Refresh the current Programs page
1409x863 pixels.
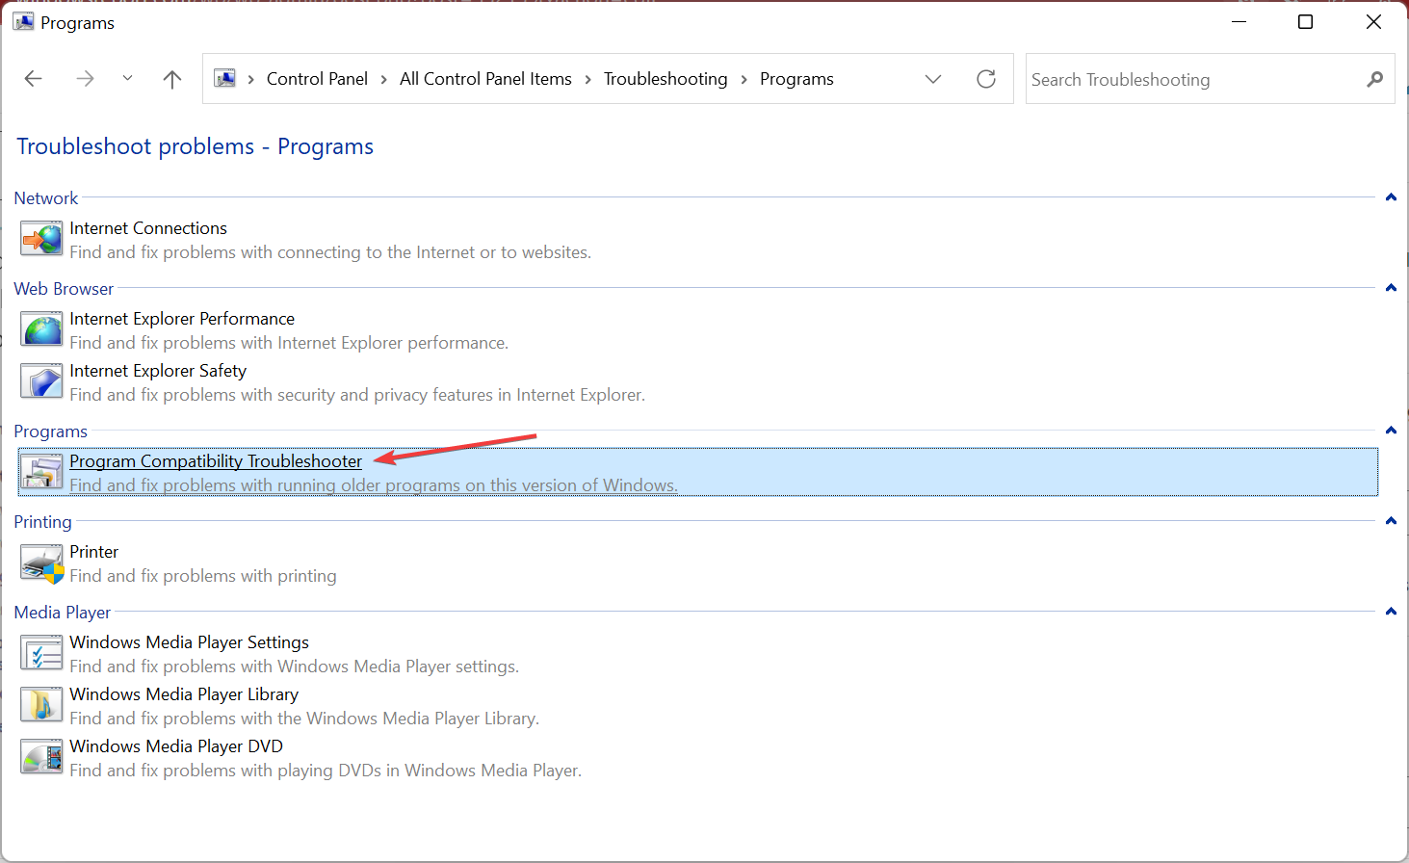tap(985, 79)
